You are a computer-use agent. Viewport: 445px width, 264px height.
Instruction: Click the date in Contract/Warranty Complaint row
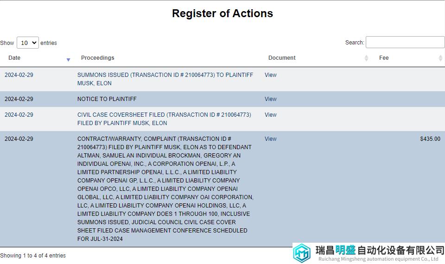pyautogui.click(x=19, y=139)
